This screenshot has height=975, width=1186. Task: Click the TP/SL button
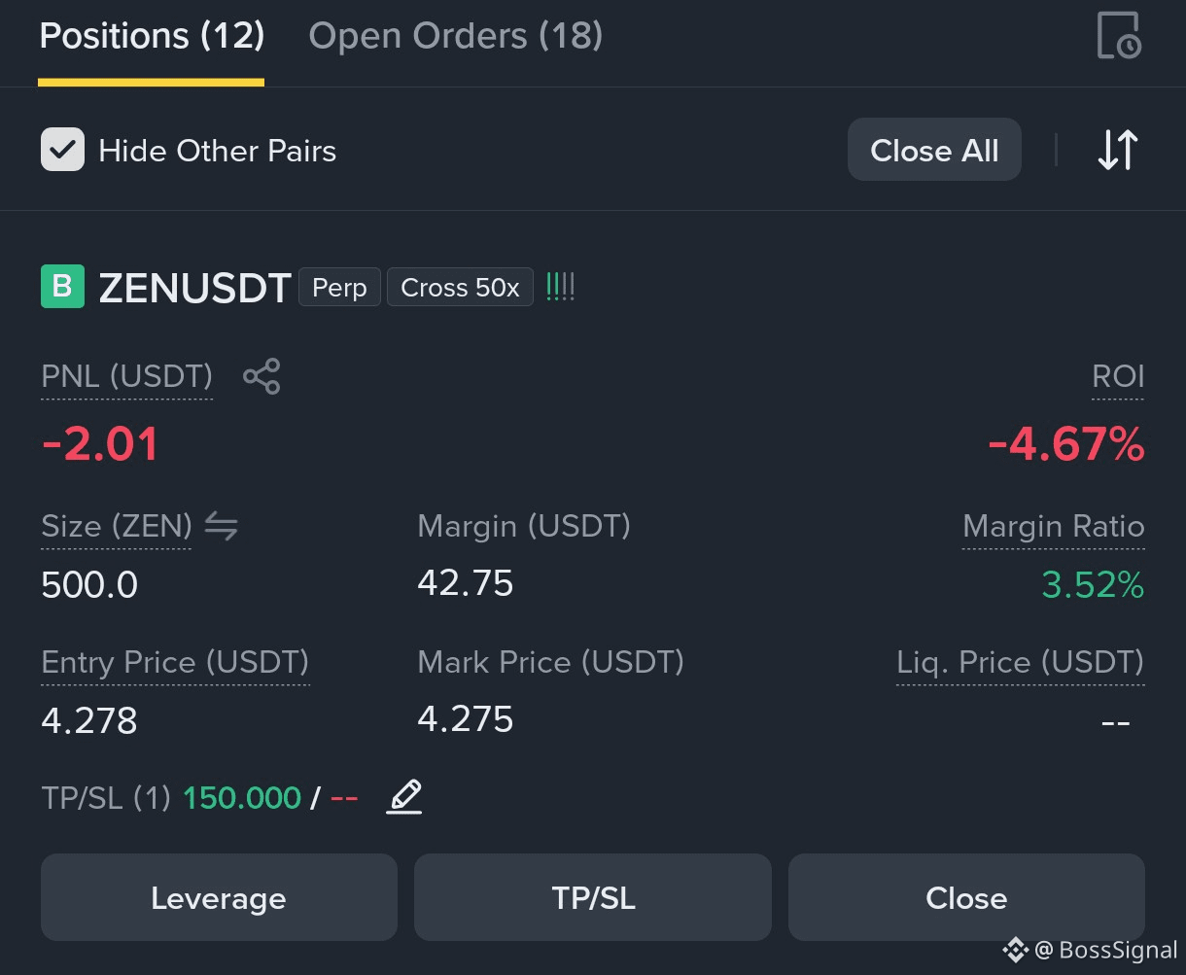tap(593, 897)
